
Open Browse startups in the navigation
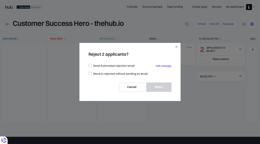152,7
